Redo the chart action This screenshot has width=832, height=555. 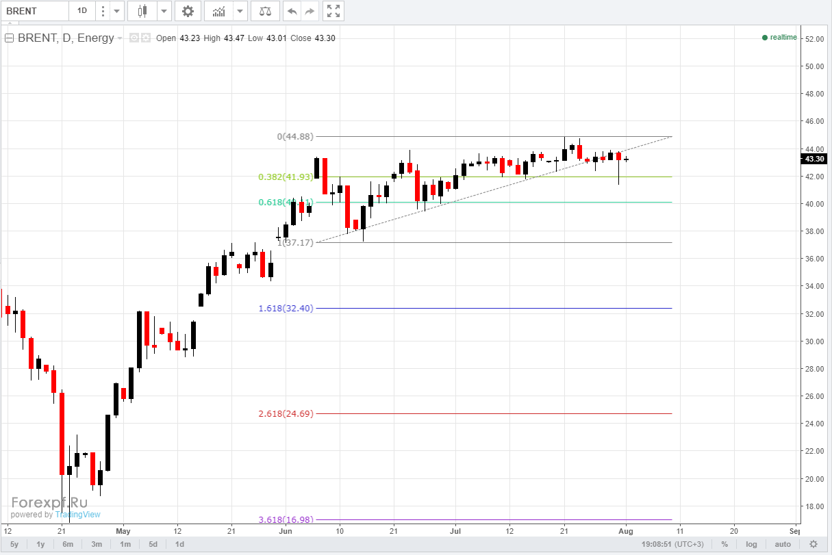click(x=310, y=11)
